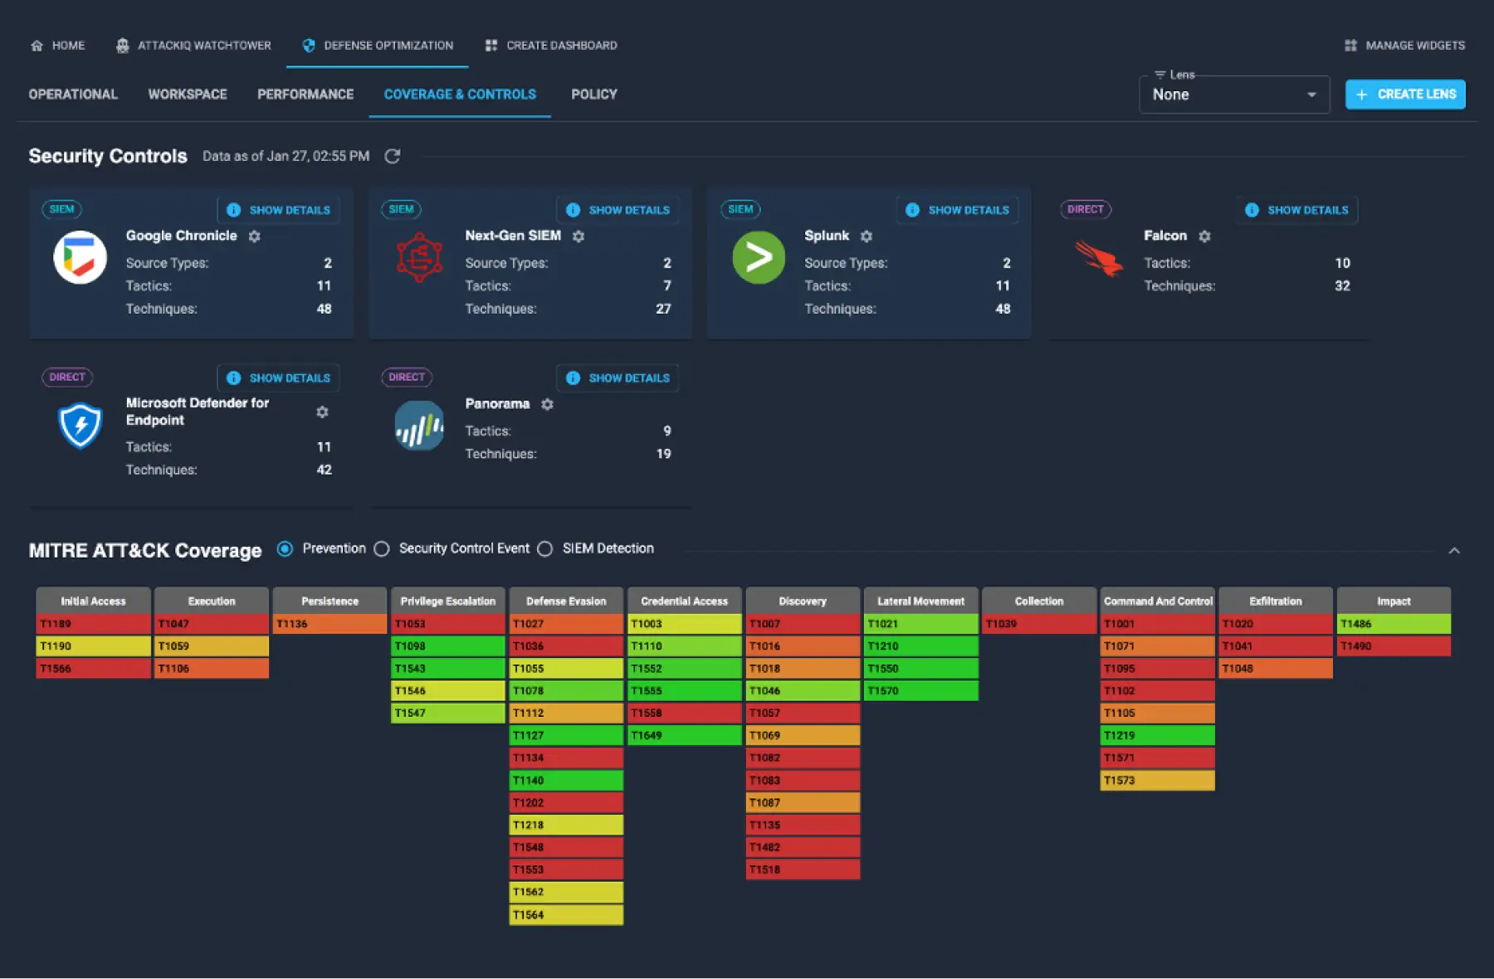This screenshot has height=979, width=1494.
Task: Click technique cell T1048 under Exfiltration
Action: (x=1276, y=669)
